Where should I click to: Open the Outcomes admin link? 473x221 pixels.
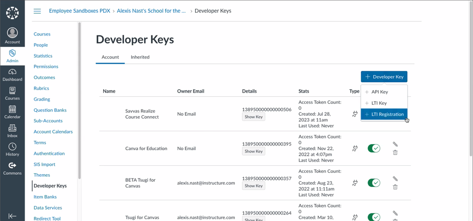tap(45, 77)
